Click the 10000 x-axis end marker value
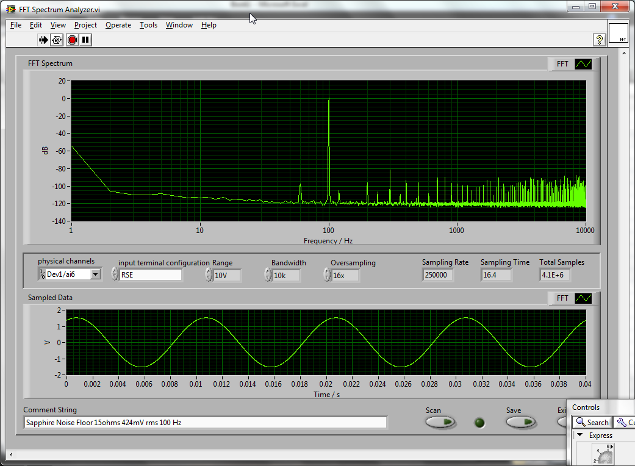Image resolution: width=635 pixels, height=466 pixels. click(585, 231)
